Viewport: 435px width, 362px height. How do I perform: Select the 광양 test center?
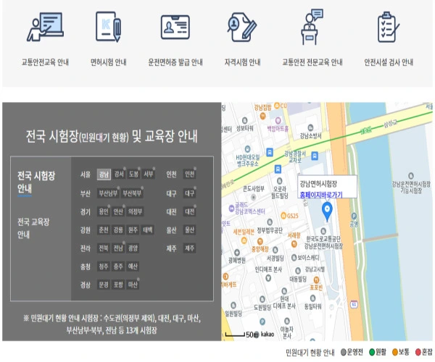[133, 248]
